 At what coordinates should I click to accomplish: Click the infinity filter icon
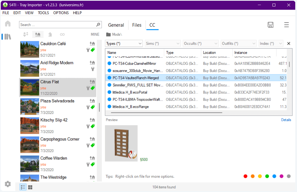pyautogui.click(x=62, y=35)
